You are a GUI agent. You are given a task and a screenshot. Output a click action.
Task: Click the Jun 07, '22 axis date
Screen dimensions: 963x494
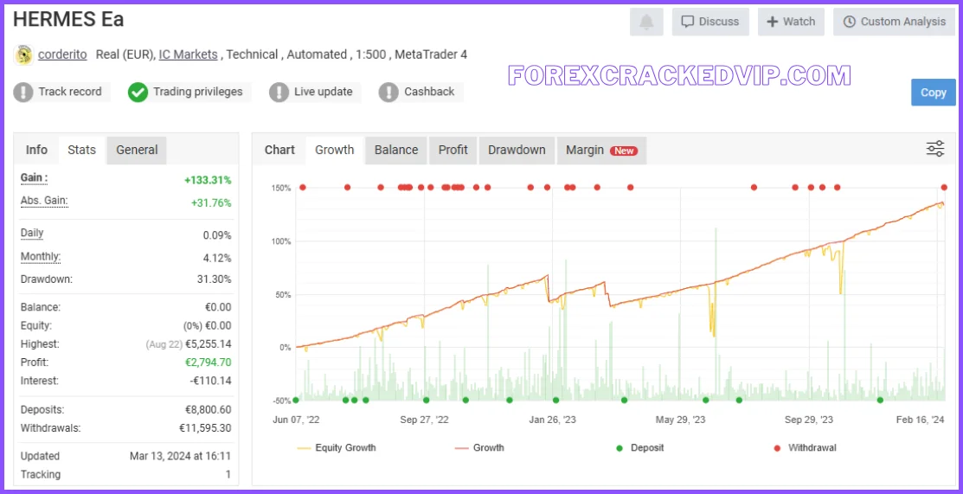(x=296, y=420)
